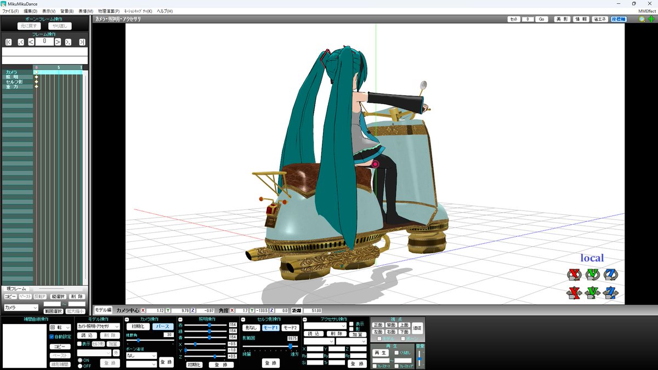Image resolution: width=658 pixels, height=370 pixels.
Task: Open the 編集(D) menu
Action: click(x=31, y=11)
